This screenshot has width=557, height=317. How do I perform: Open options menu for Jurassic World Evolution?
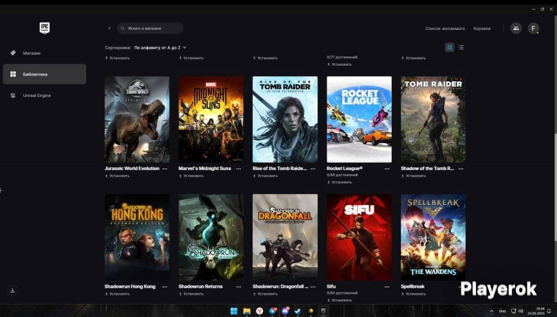[165, 169]
